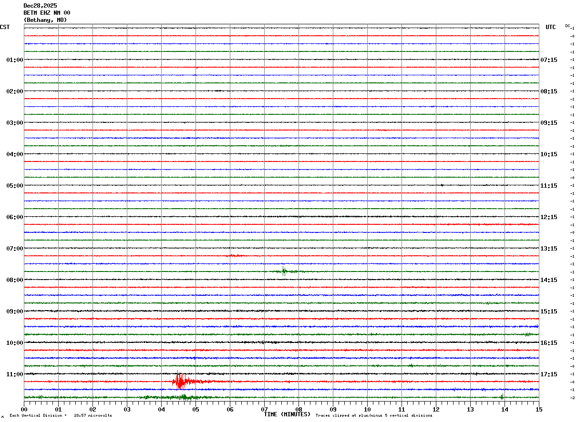Click minute 09 on the time axis
The width and height of the screenshot is (577, 422).
333,409
